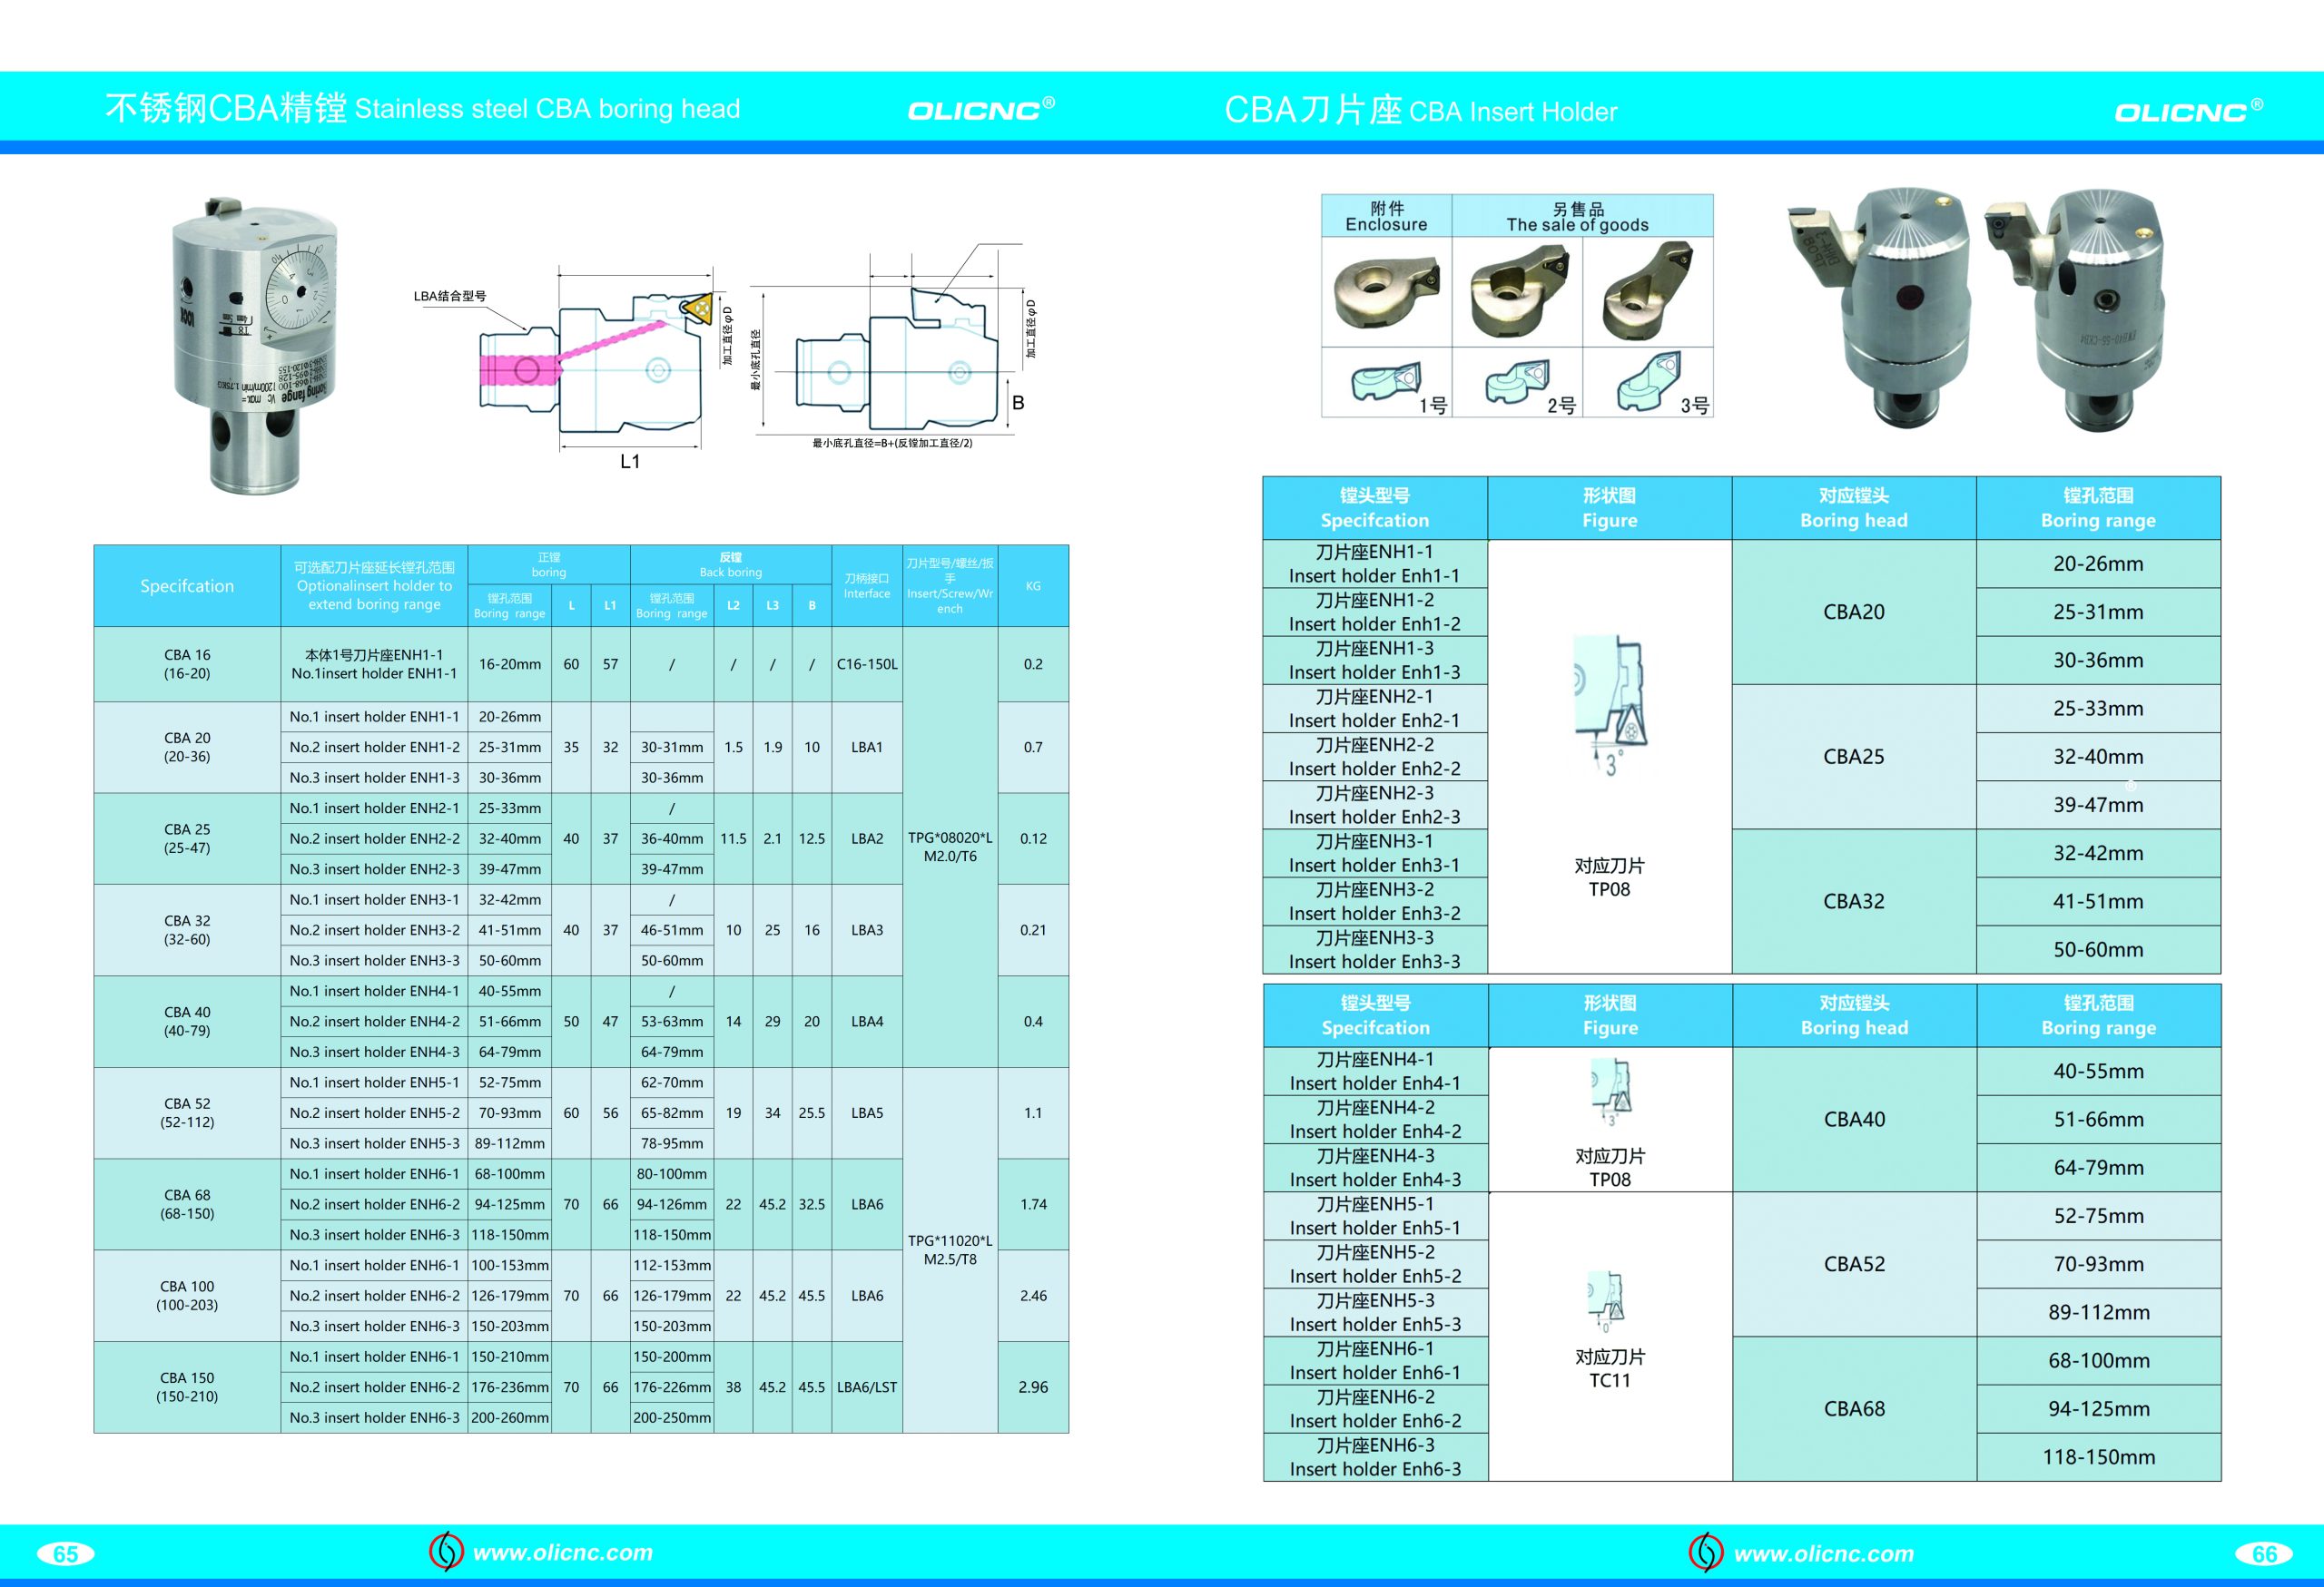
Task: Click the stainless steel boring head photo
Action: [255, 345]
